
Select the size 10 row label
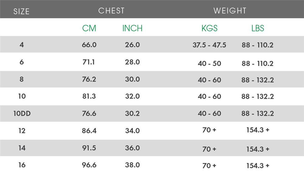[22, 96]
